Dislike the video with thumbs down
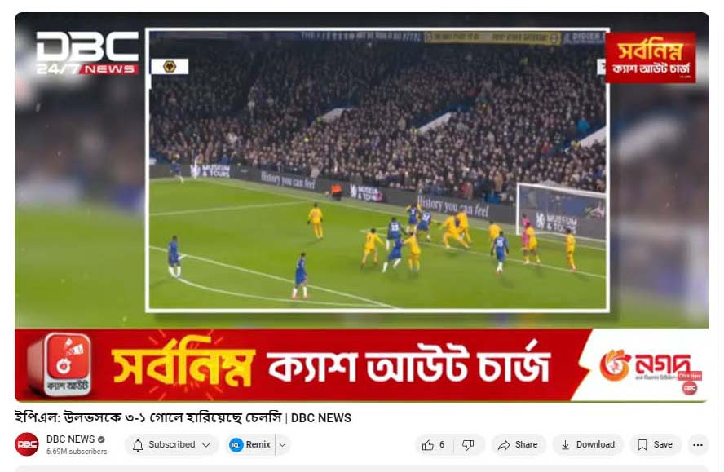 pos(468,445)
